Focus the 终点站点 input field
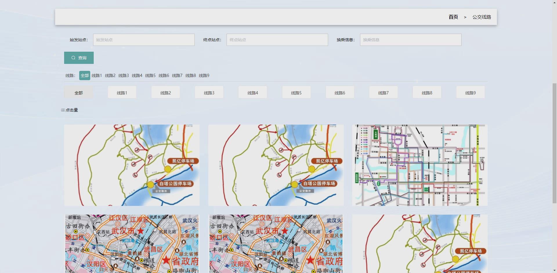 [277, 40]
